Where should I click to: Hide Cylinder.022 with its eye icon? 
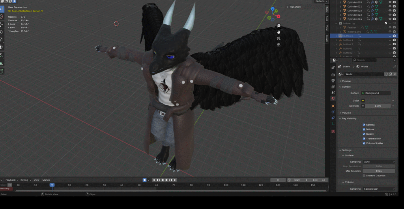[x=390, y=11]
